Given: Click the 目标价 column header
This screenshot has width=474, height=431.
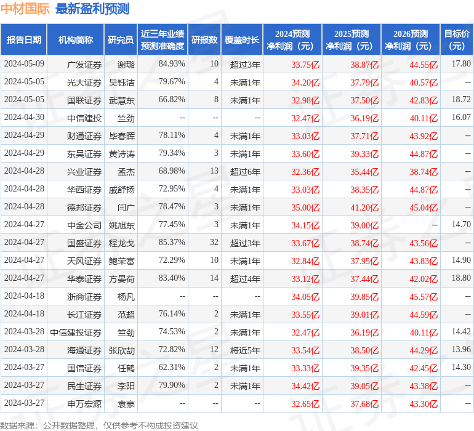Looking at the screenshot, I should click(x=457, y=39).
